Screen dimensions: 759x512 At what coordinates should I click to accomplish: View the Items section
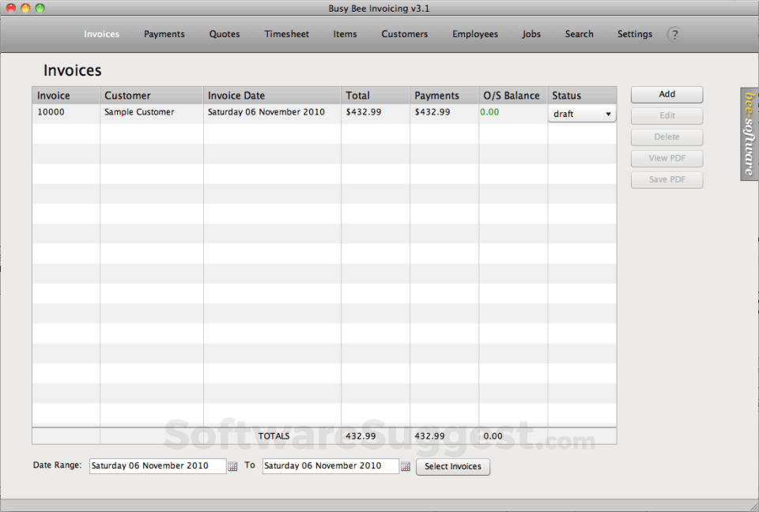pyautogui.click(x=345, y=34)
